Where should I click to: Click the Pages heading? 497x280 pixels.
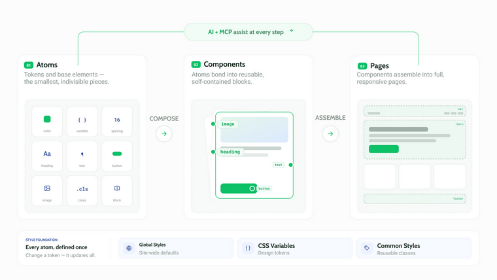pyautogui.click(x=379, y=66)
